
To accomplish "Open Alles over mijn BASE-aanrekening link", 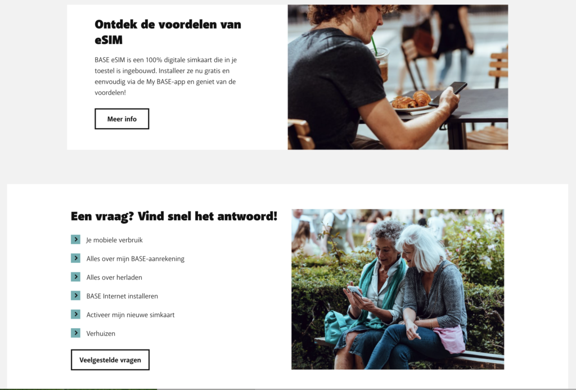I will coord(135,259).
